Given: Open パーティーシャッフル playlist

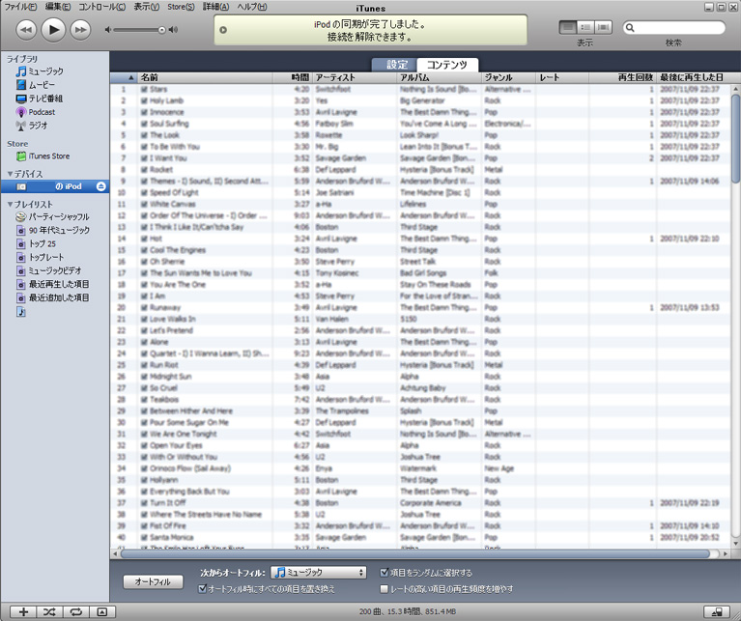Looking at the screenshot, I should coord(52,217).
